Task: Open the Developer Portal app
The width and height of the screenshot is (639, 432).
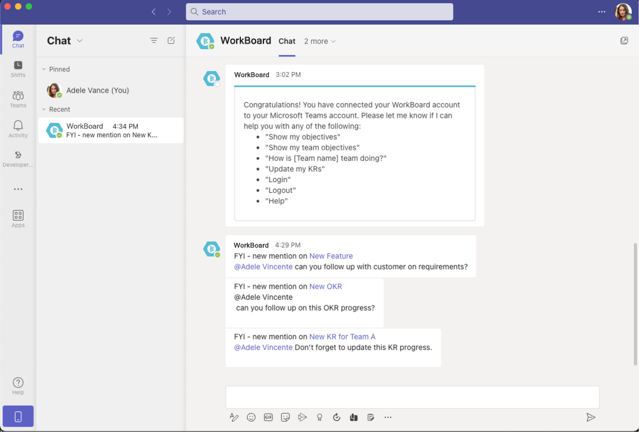Action: click(18, 159)
